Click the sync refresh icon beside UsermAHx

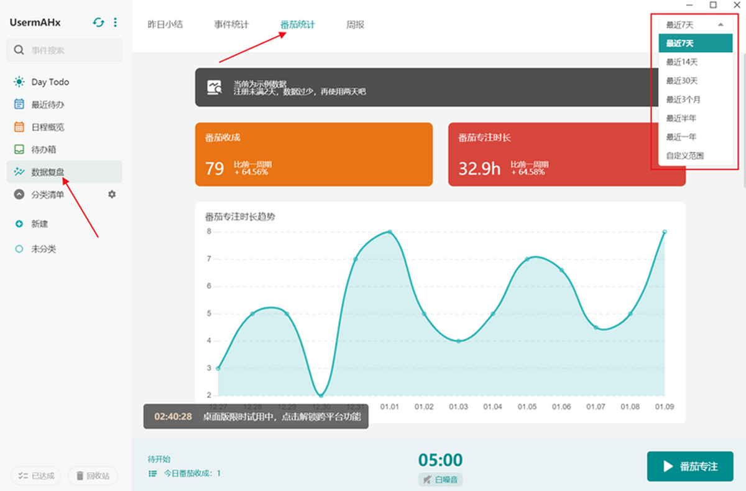[x=98, y=22]
